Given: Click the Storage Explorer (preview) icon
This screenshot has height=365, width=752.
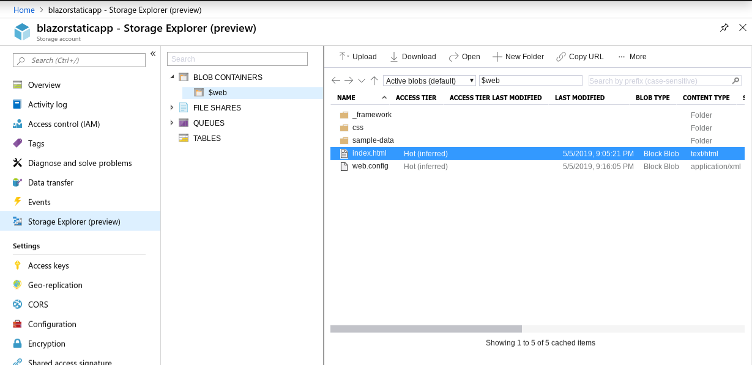Looking at the screenshot, I should coord(18,222).
